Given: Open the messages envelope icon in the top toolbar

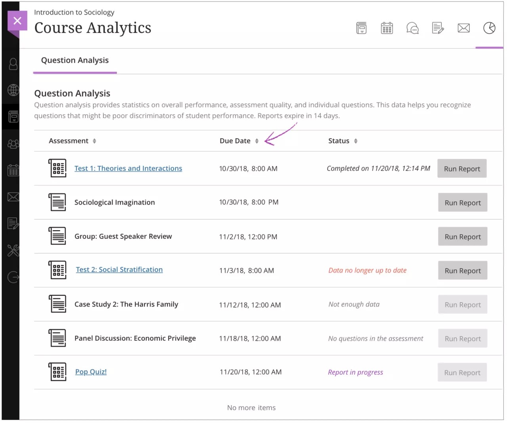Looking at the screenshot, I should point(463,28).
